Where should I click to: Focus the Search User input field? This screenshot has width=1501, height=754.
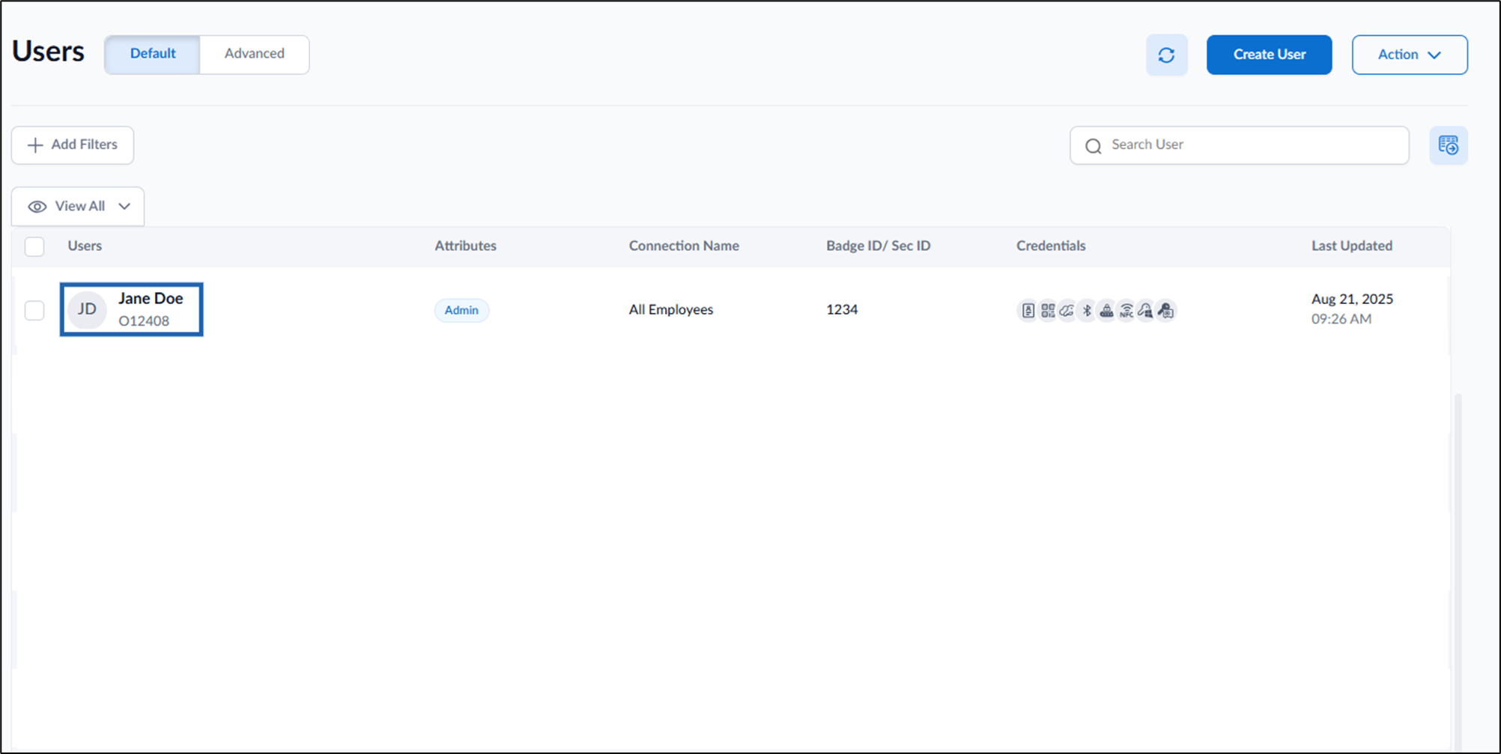point(1240,145)
